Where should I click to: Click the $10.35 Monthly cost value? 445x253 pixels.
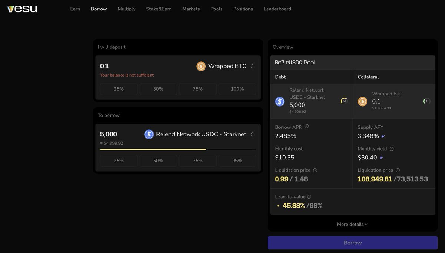coord(285,158)
